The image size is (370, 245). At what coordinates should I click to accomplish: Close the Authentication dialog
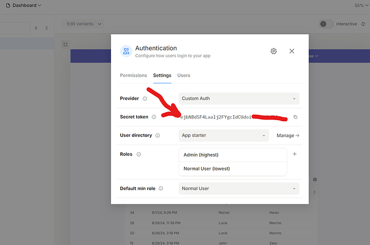point(292,51)
